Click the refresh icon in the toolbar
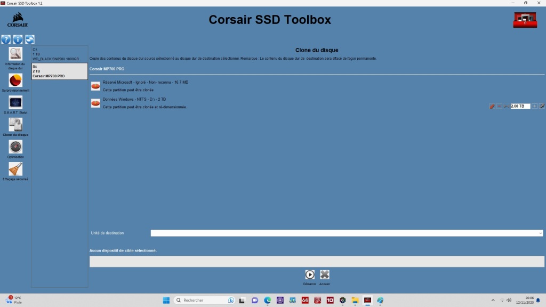Viewport: 546px width, 307px height. 30,39
